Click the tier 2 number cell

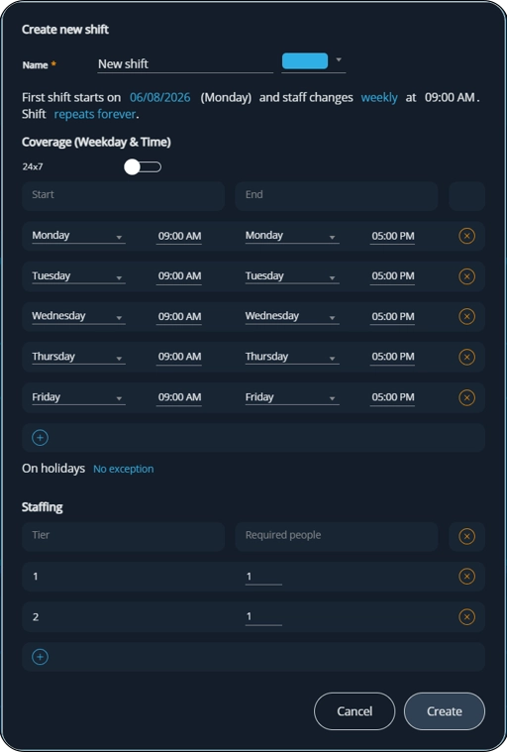coord(36,616)
